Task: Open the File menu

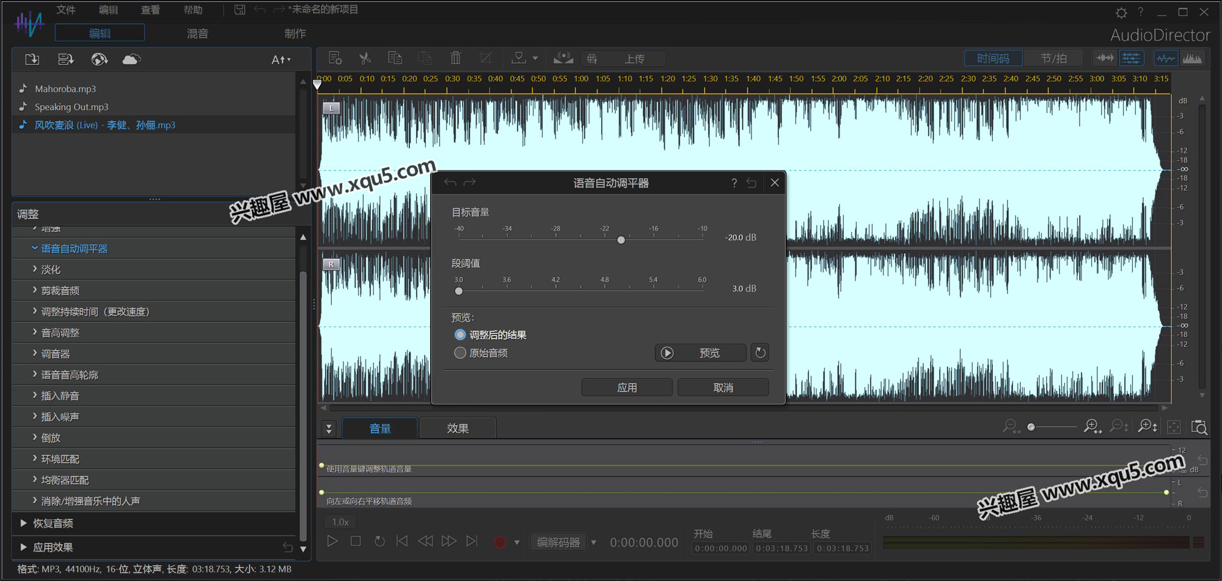Action: (x=66, y=10)
